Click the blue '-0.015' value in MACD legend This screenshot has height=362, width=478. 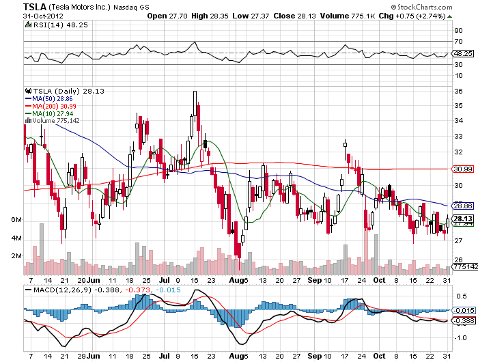click(x=168, y=290)
